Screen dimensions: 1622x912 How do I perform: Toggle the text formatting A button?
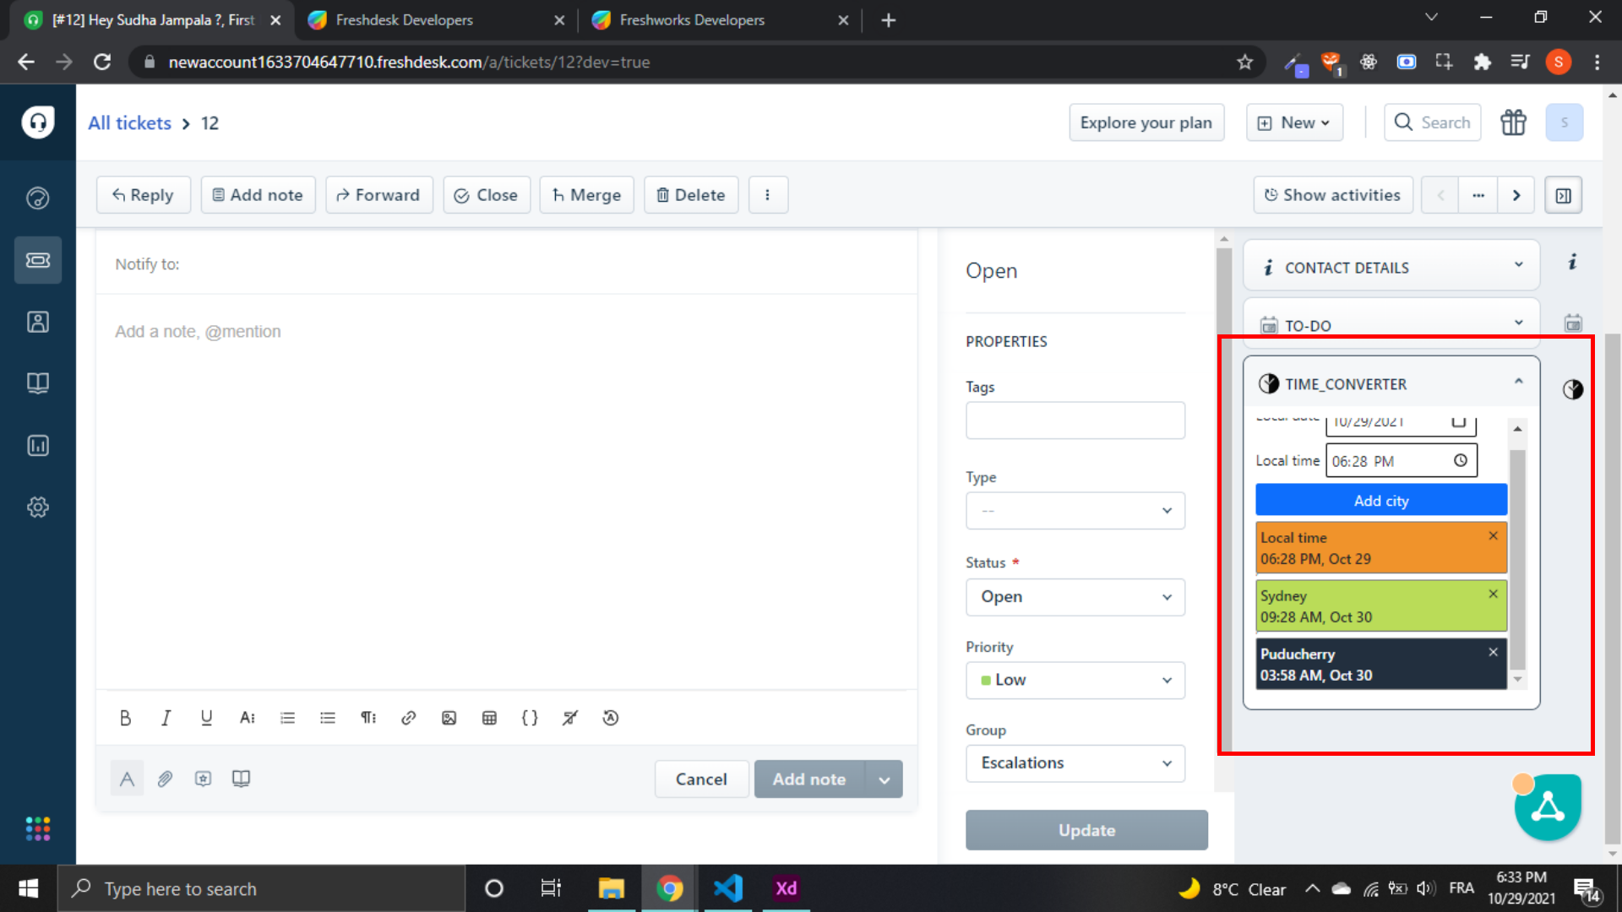[127, 779]
